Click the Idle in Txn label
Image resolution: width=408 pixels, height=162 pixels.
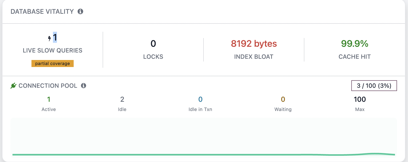point(200,109)
